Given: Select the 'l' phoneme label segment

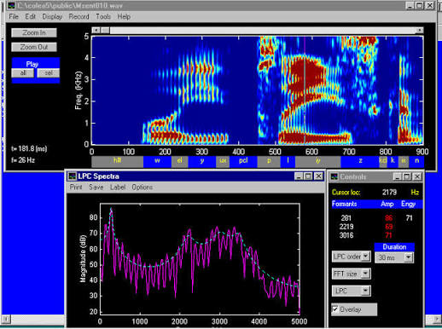Looking at the screenshot, I should [x=288, y=161].
